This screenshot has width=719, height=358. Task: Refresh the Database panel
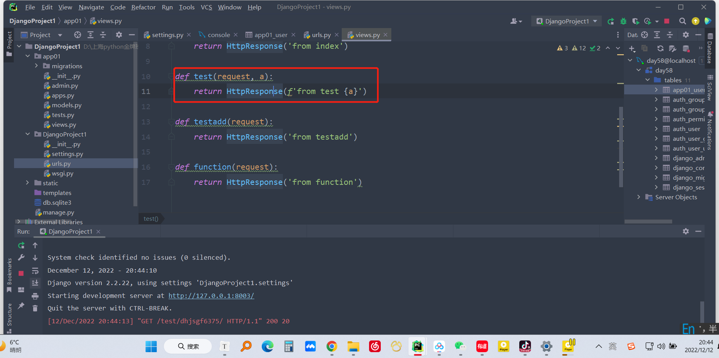pyautogui.click(x=660, y=49)
